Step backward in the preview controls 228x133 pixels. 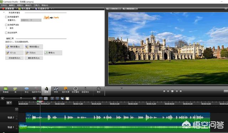coord(168,91)
